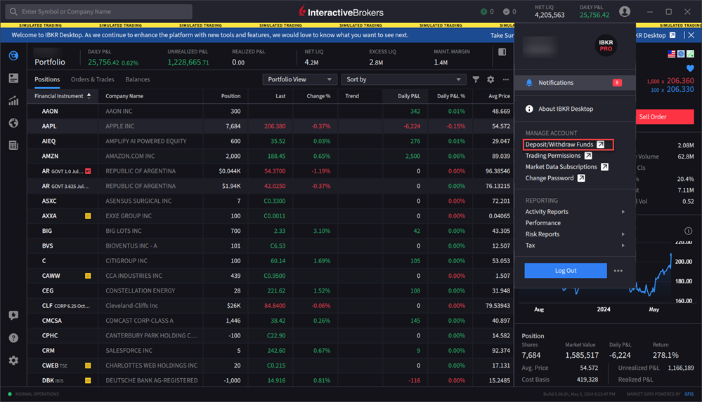Viewport: 702px width, 402px height.
Task: Open the help question mark icon
Action: point(13,337)
